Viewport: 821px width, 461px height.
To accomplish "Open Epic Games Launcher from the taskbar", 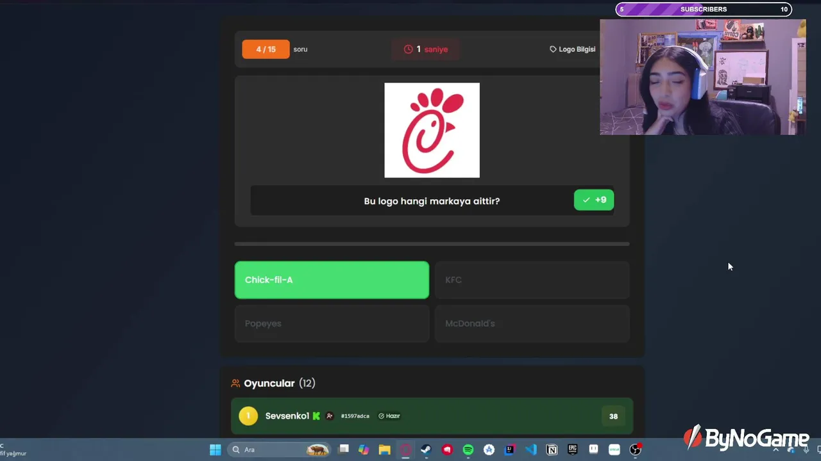I will tap(573, 449).
